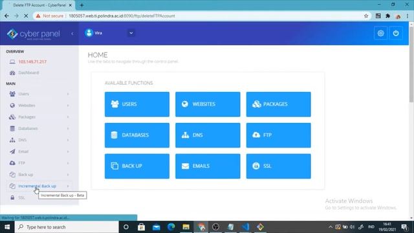Open the DATABASES function tile
Viewport: 414px width, 233px height.
[136, 135]
